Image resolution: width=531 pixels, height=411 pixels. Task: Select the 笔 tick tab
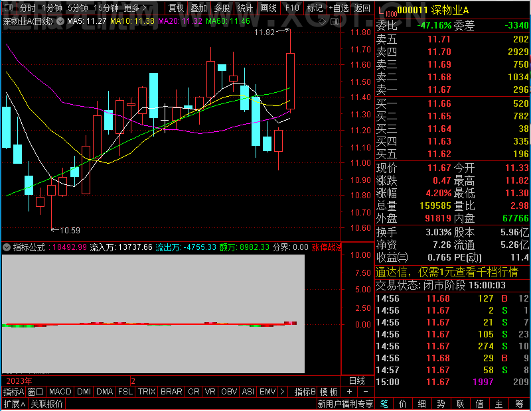coord(384,404)
